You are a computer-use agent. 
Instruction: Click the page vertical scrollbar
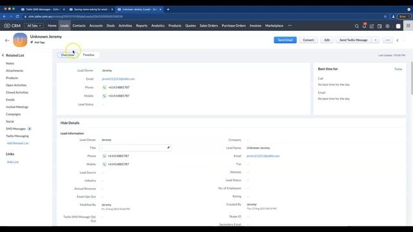click(412, 78)
